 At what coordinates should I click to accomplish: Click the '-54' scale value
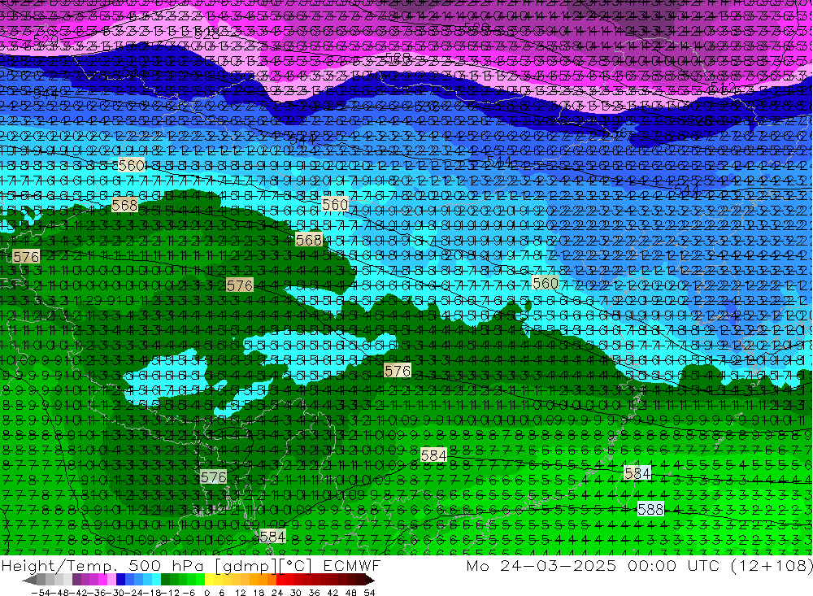click(41, 593)
